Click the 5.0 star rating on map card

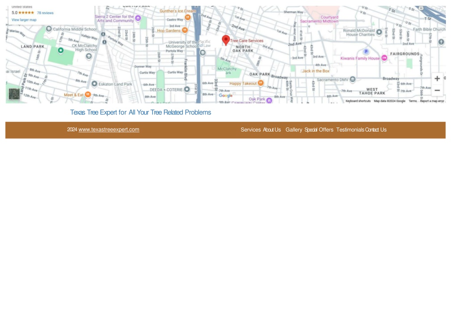[23, 13]
